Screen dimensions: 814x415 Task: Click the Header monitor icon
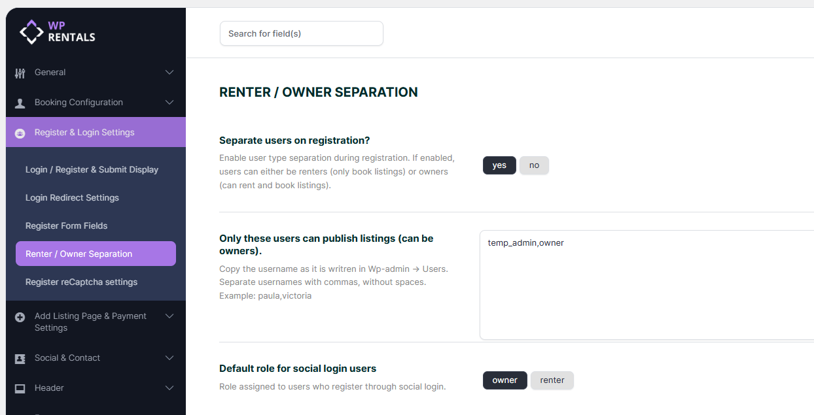tap(20, 388)
